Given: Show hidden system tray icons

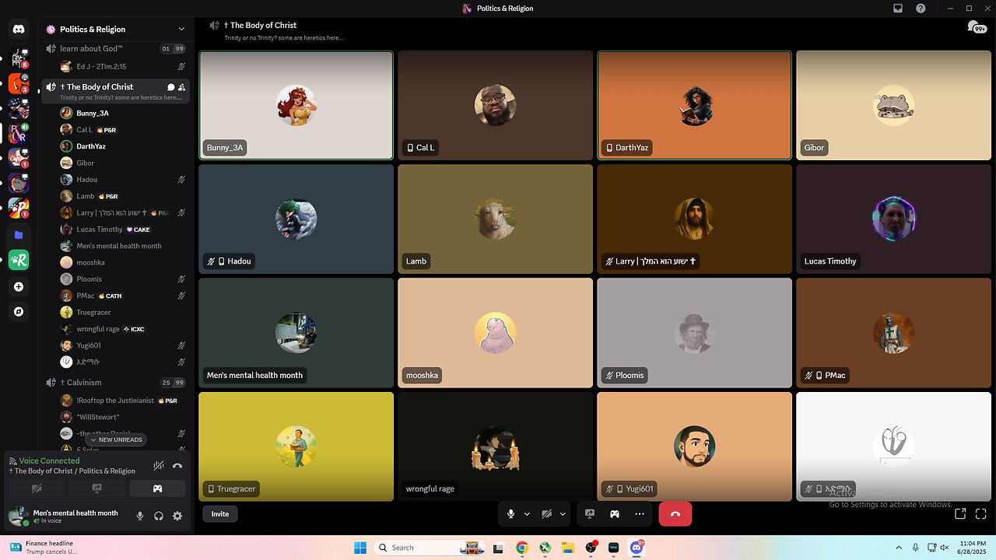Looking at the screenshot, I should [899, 548].
